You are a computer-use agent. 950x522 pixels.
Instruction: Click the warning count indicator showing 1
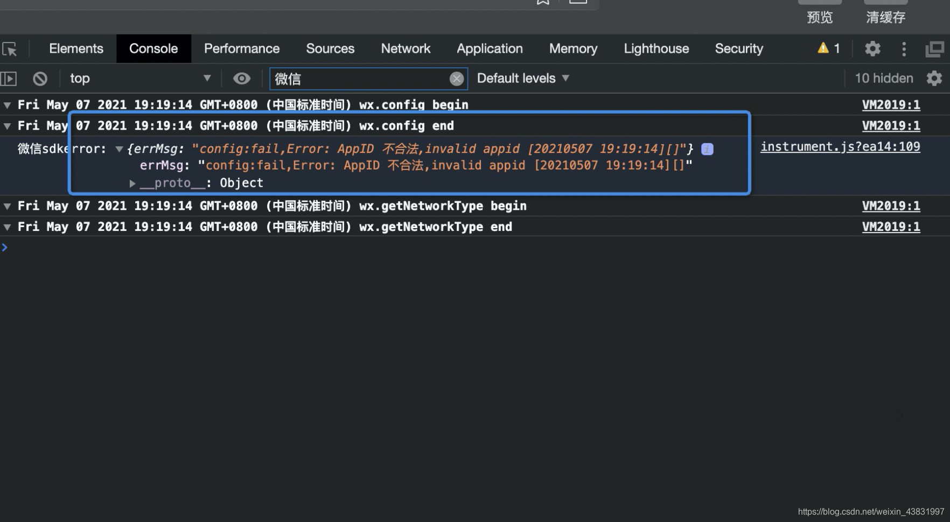(828, 48)
